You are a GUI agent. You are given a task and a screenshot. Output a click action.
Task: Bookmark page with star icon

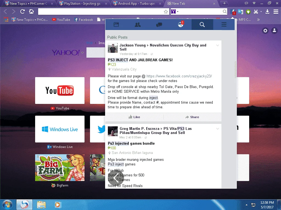[x=166, y=12]
